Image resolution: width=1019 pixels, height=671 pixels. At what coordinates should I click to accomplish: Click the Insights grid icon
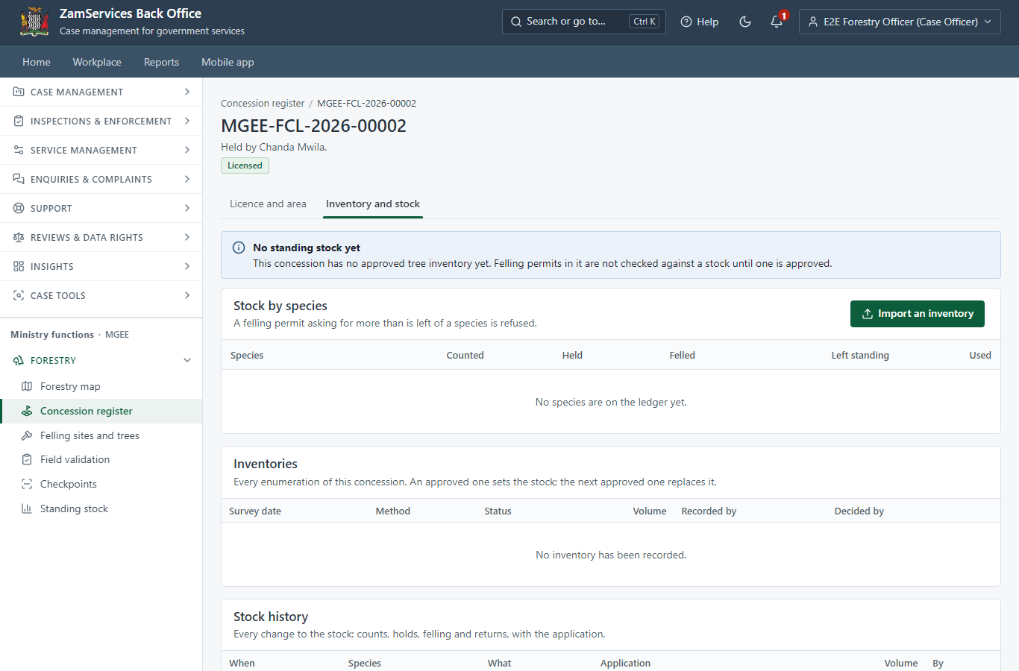(19, 266)
